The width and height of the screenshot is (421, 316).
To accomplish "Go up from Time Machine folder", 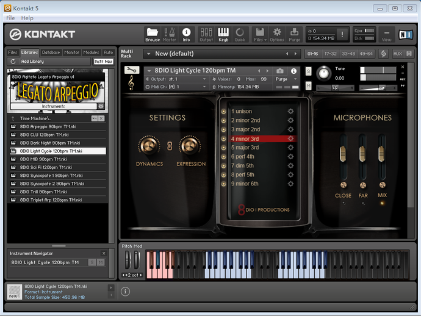I will 13,118.
